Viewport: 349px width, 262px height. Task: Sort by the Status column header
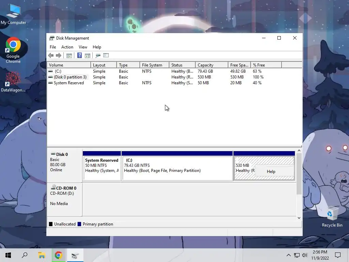point(182,65)
